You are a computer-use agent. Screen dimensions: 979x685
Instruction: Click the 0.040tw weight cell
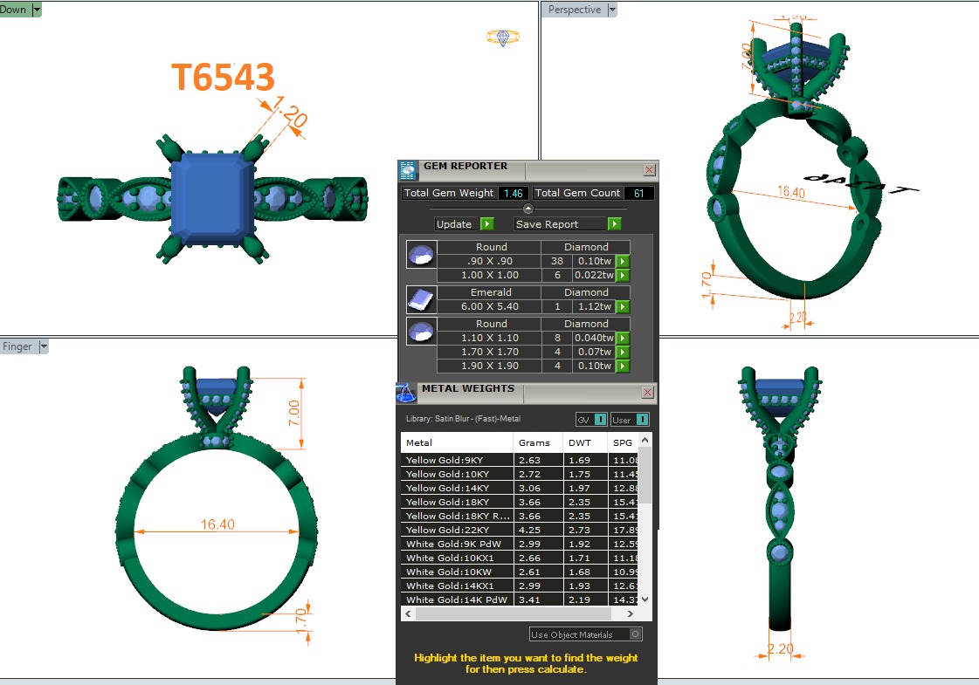[594, 338]
